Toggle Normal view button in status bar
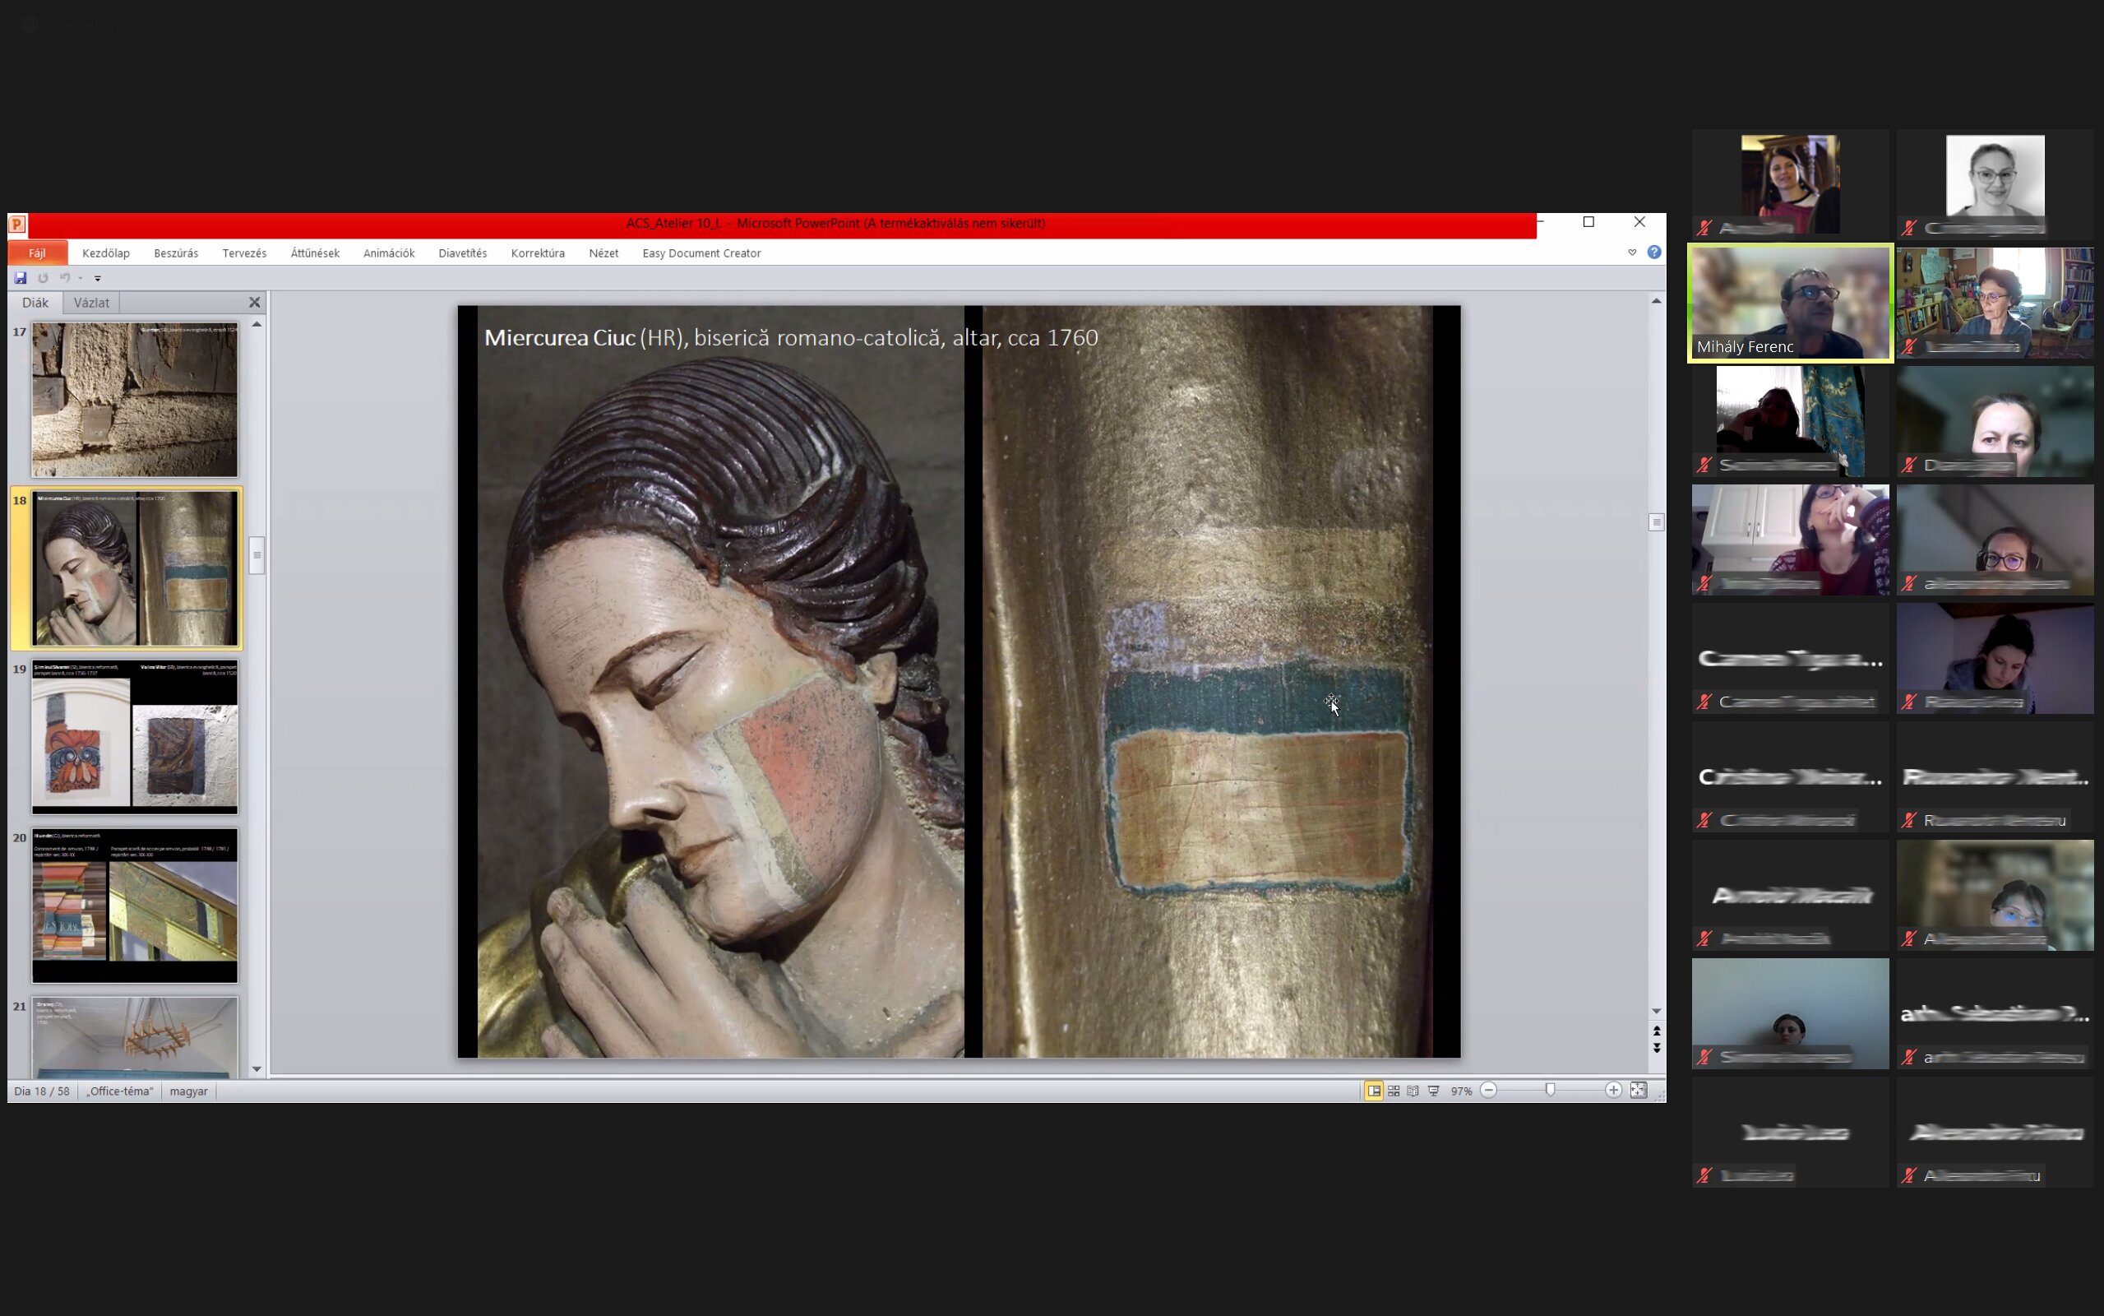 click(x=1373, y=1091)
